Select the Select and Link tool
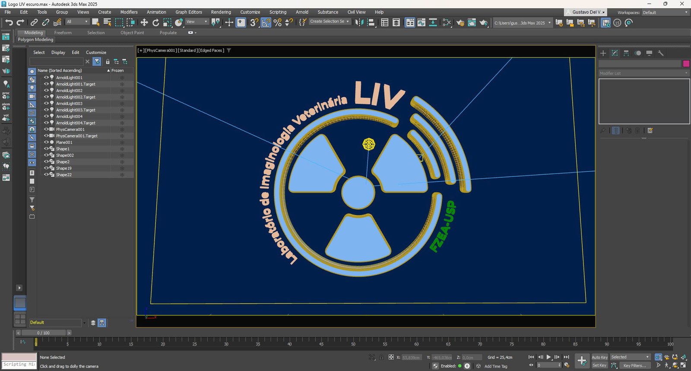Image resolution: width=691 pixels, height=371 pixels. pyautogui.click(x=34, y=22)
